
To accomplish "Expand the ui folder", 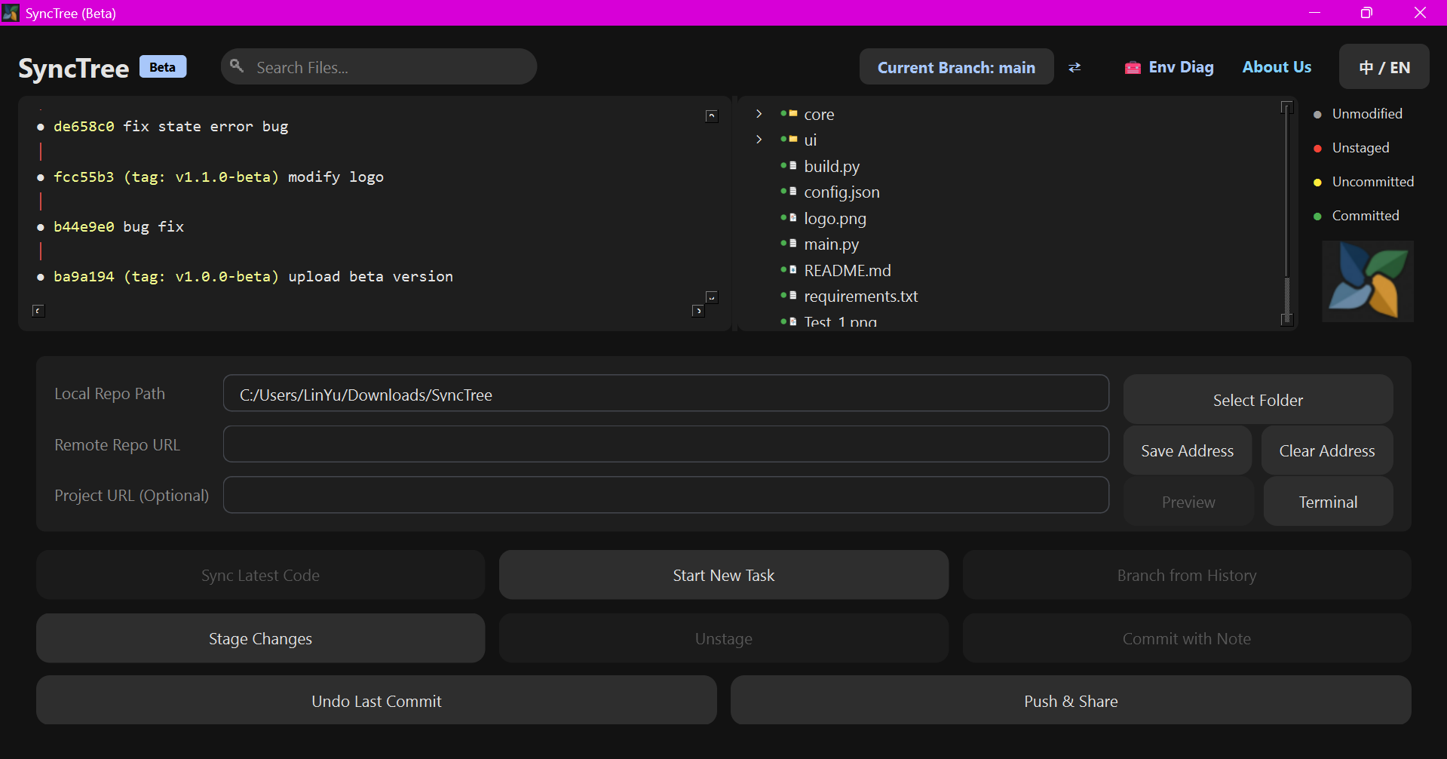I will (759, 140).
